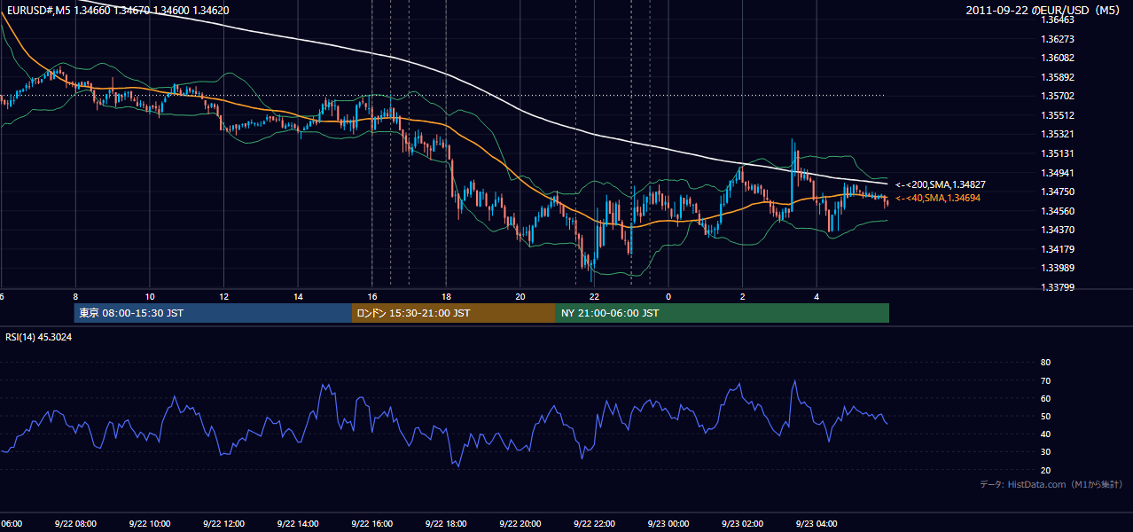Click the 9/22 12:00 bottom time label

223,524
